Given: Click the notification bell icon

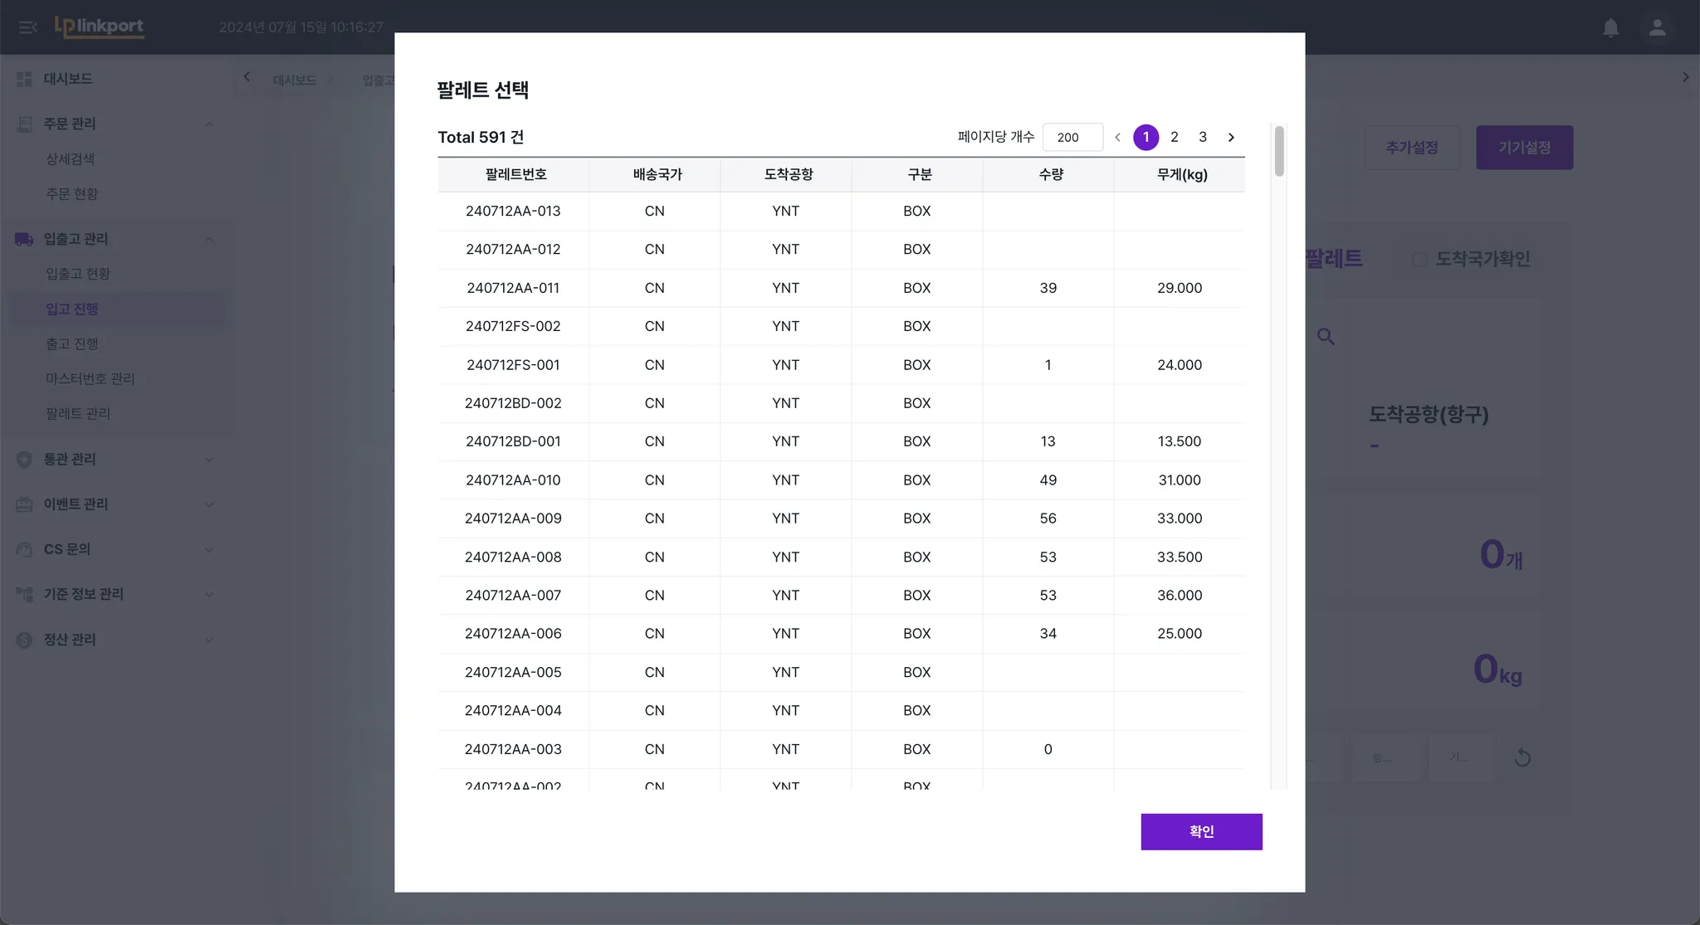Looking at the screenshot, I should (x=1610, y=27).
